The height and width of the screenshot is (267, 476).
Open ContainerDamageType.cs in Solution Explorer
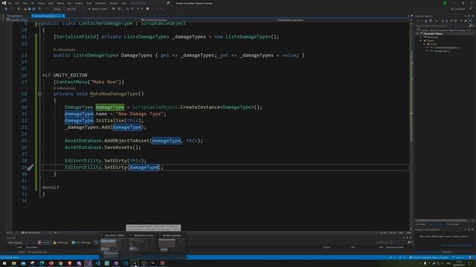coord(446,47)
